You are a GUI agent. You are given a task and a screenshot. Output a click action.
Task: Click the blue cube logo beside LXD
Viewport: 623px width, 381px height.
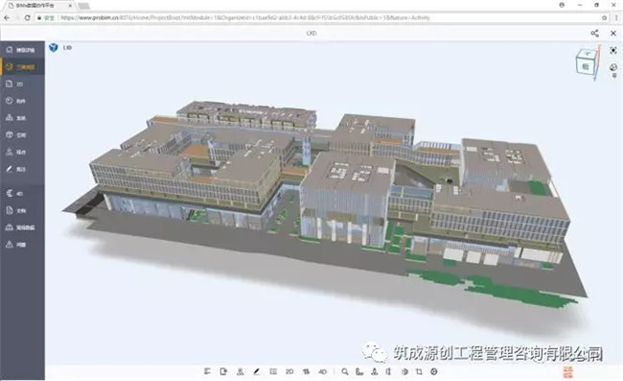[54, 48]
